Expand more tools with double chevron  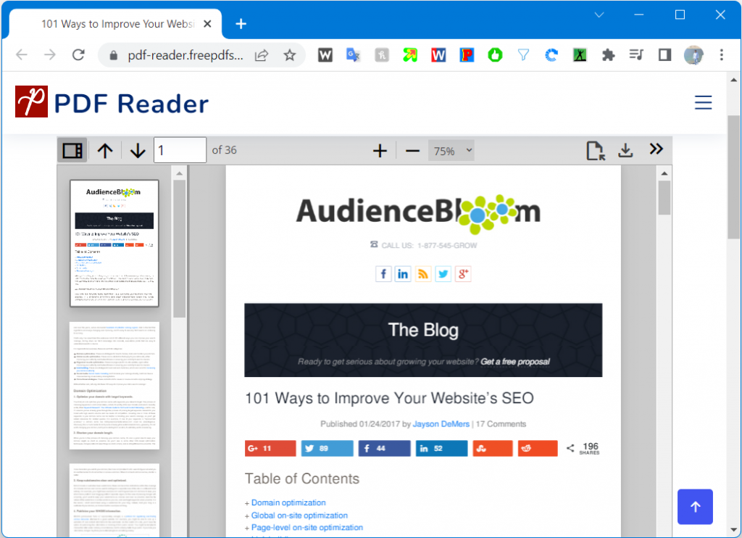coord(656,149)
